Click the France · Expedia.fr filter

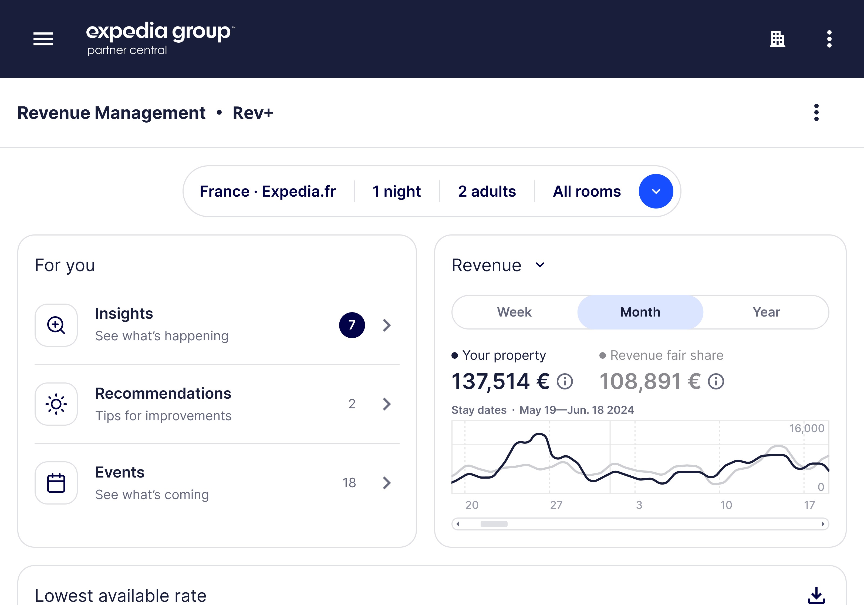[x=268, y=191]
